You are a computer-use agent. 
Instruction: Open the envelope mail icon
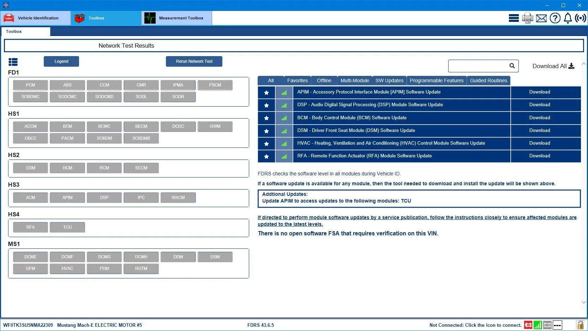tap(541, 18)
